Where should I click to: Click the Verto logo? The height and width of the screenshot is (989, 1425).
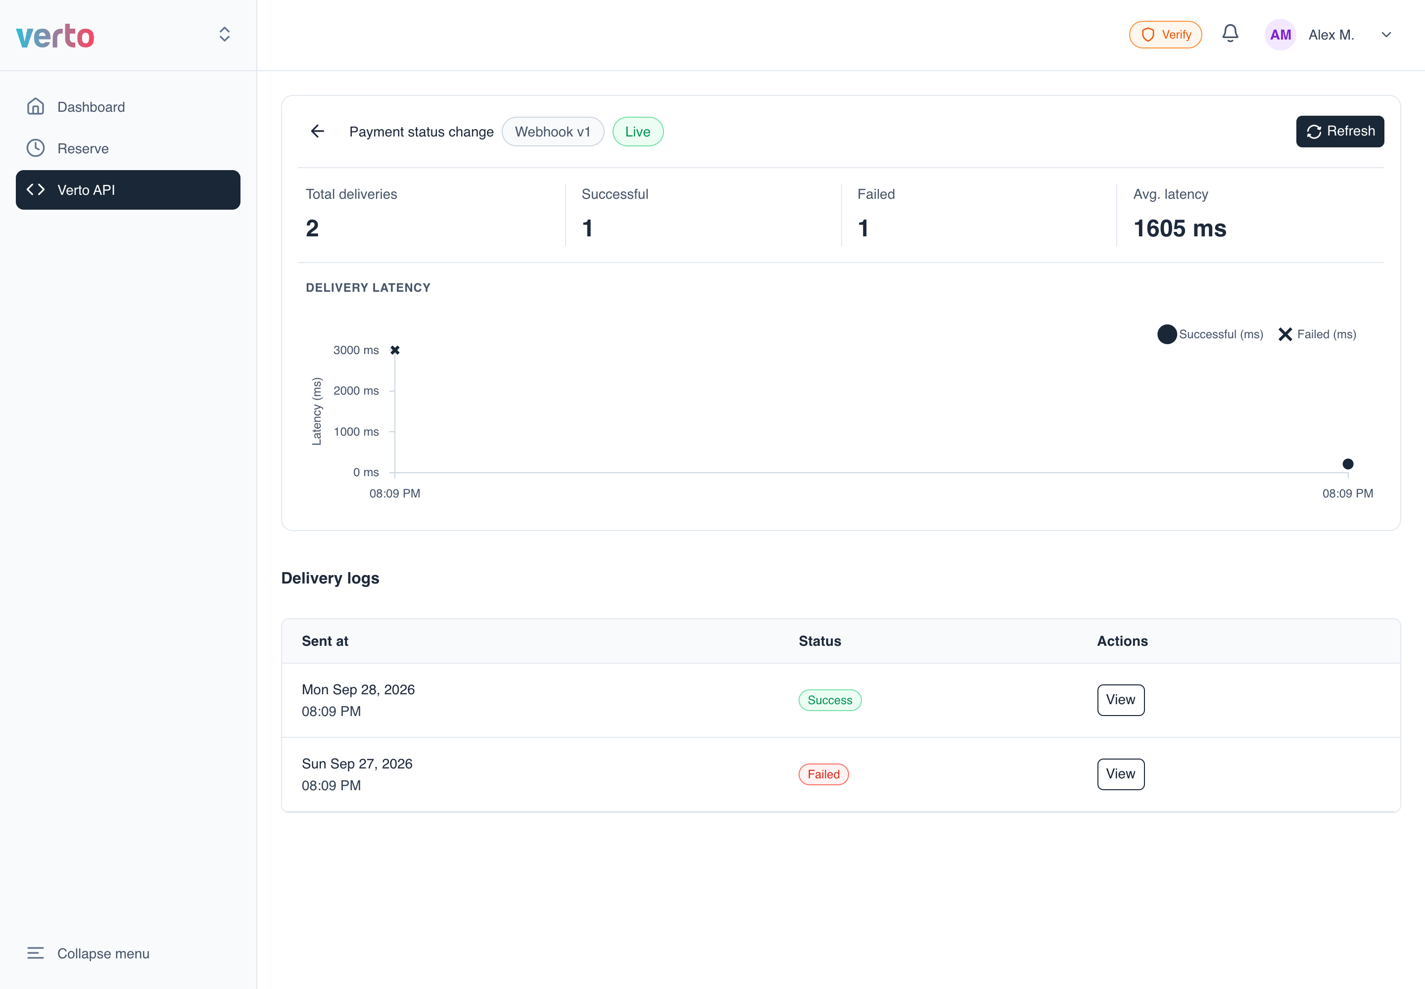pyautogui.click(x=55, y=36)
